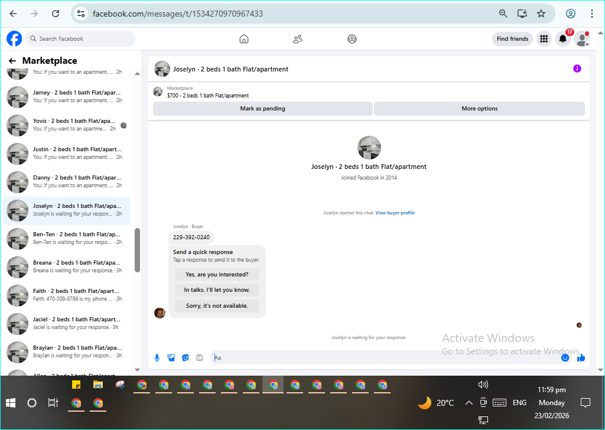View site information icon in address bar

tap(80, 14)
